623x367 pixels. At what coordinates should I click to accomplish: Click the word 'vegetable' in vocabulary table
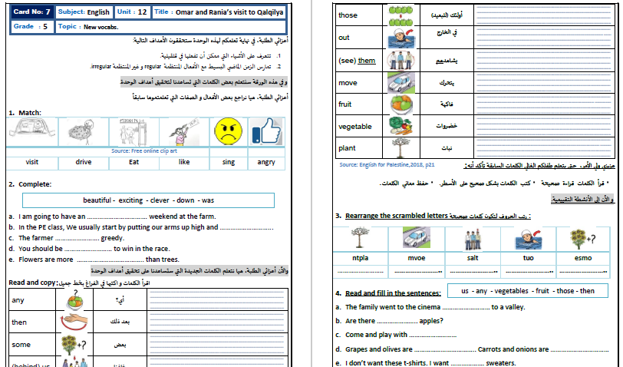354,127
